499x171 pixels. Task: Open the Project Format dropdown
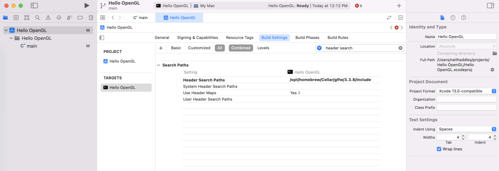tap(467, 91)
